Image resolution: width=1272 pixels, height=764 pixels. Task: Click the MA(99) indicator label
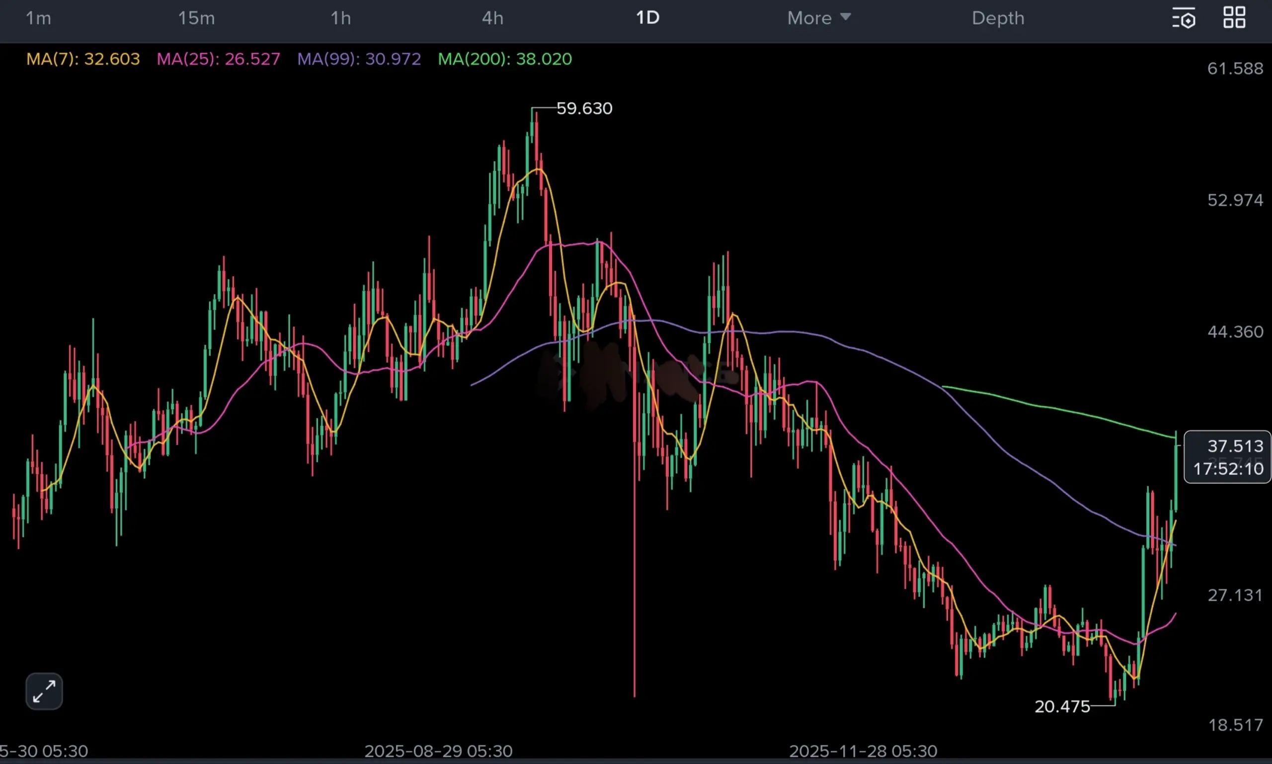359,59
